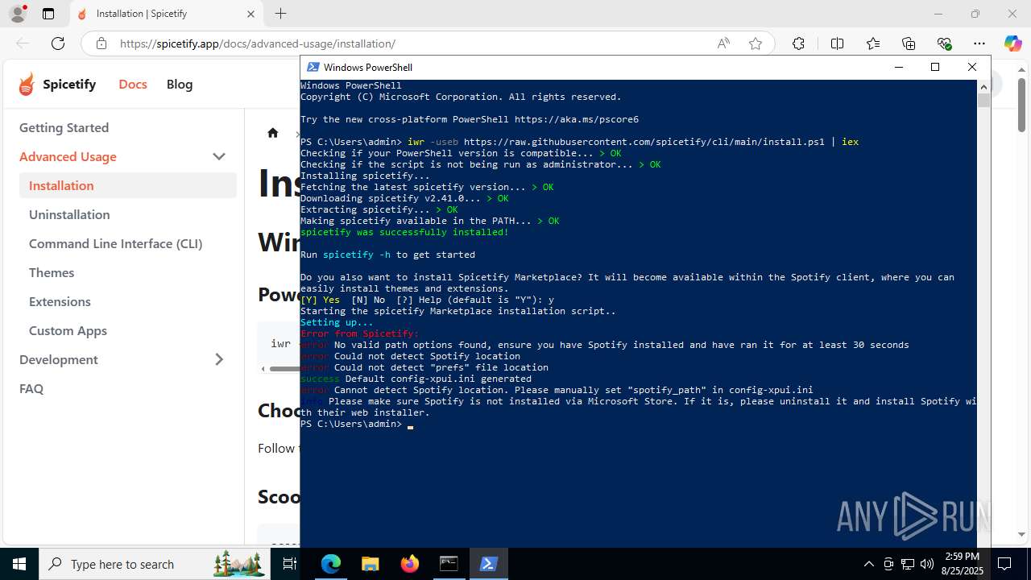This screenshot has width=1031, height=580.
Task: Click the PowerShell window title icon
Action: point(313,67)
